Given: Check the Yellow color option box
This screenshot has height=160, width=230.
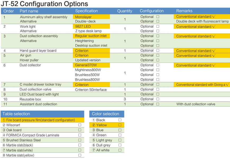Looking at the screenshot, I should pos(120,125).
